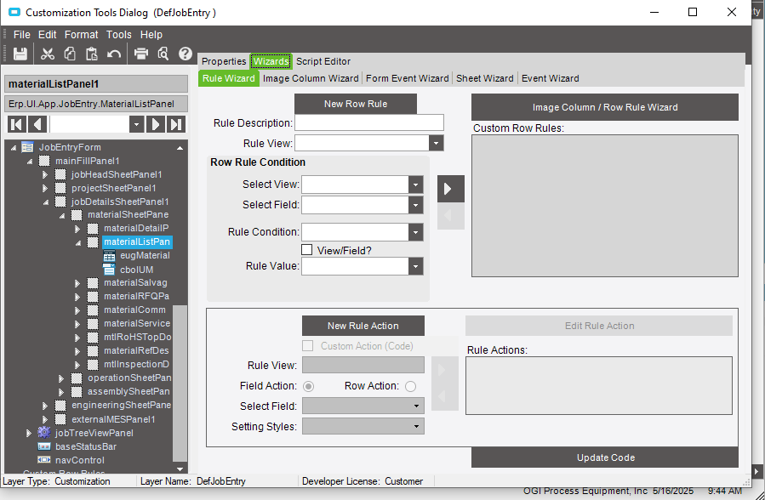Screen dimensions: 765x500
Task: Open the top Rule View dropdown
Action: tap(437, 143)
